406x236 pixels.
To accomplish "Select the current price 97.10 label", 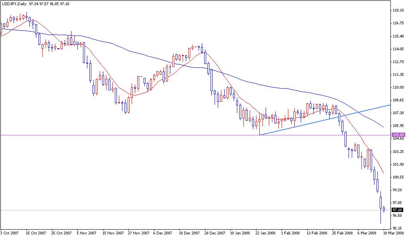I will 398,210.
